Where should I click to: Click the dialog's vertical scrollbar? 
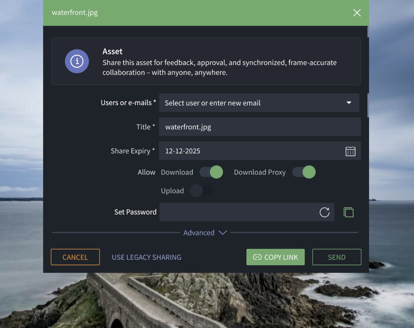[x=368, y=105]
